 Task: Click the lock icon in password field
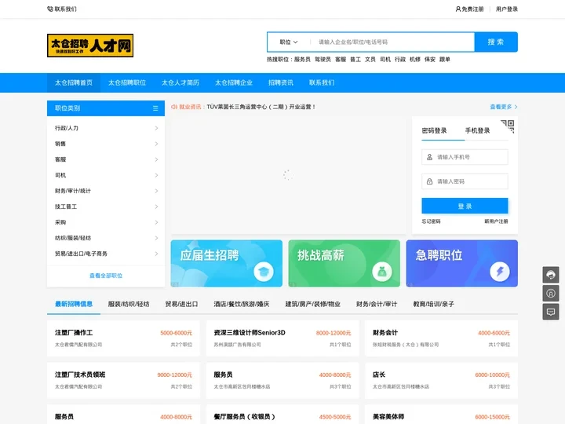[429, 181]
